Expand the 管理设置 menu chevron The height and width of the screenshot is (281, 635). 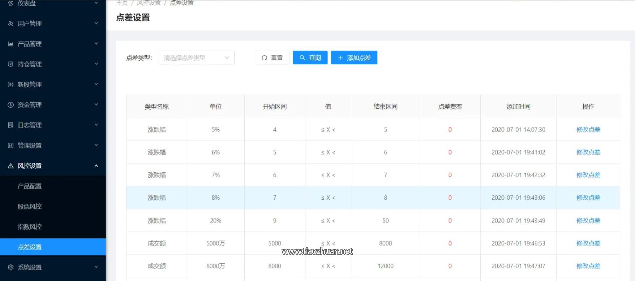pos(96,145)
